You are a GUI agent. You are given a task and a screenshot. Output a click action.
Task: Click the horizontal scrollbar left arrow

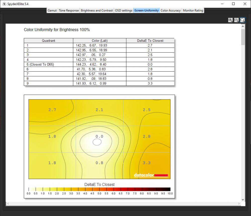(x=8, y=203)
